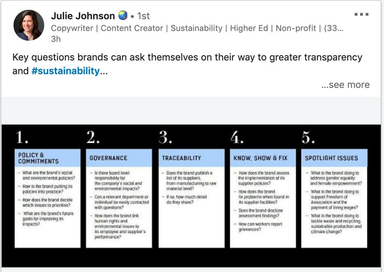Viewport: 384px width, 272px height.
Task: Click the globe emoji beside Julie Johnson
Action: tap(123, 16)
